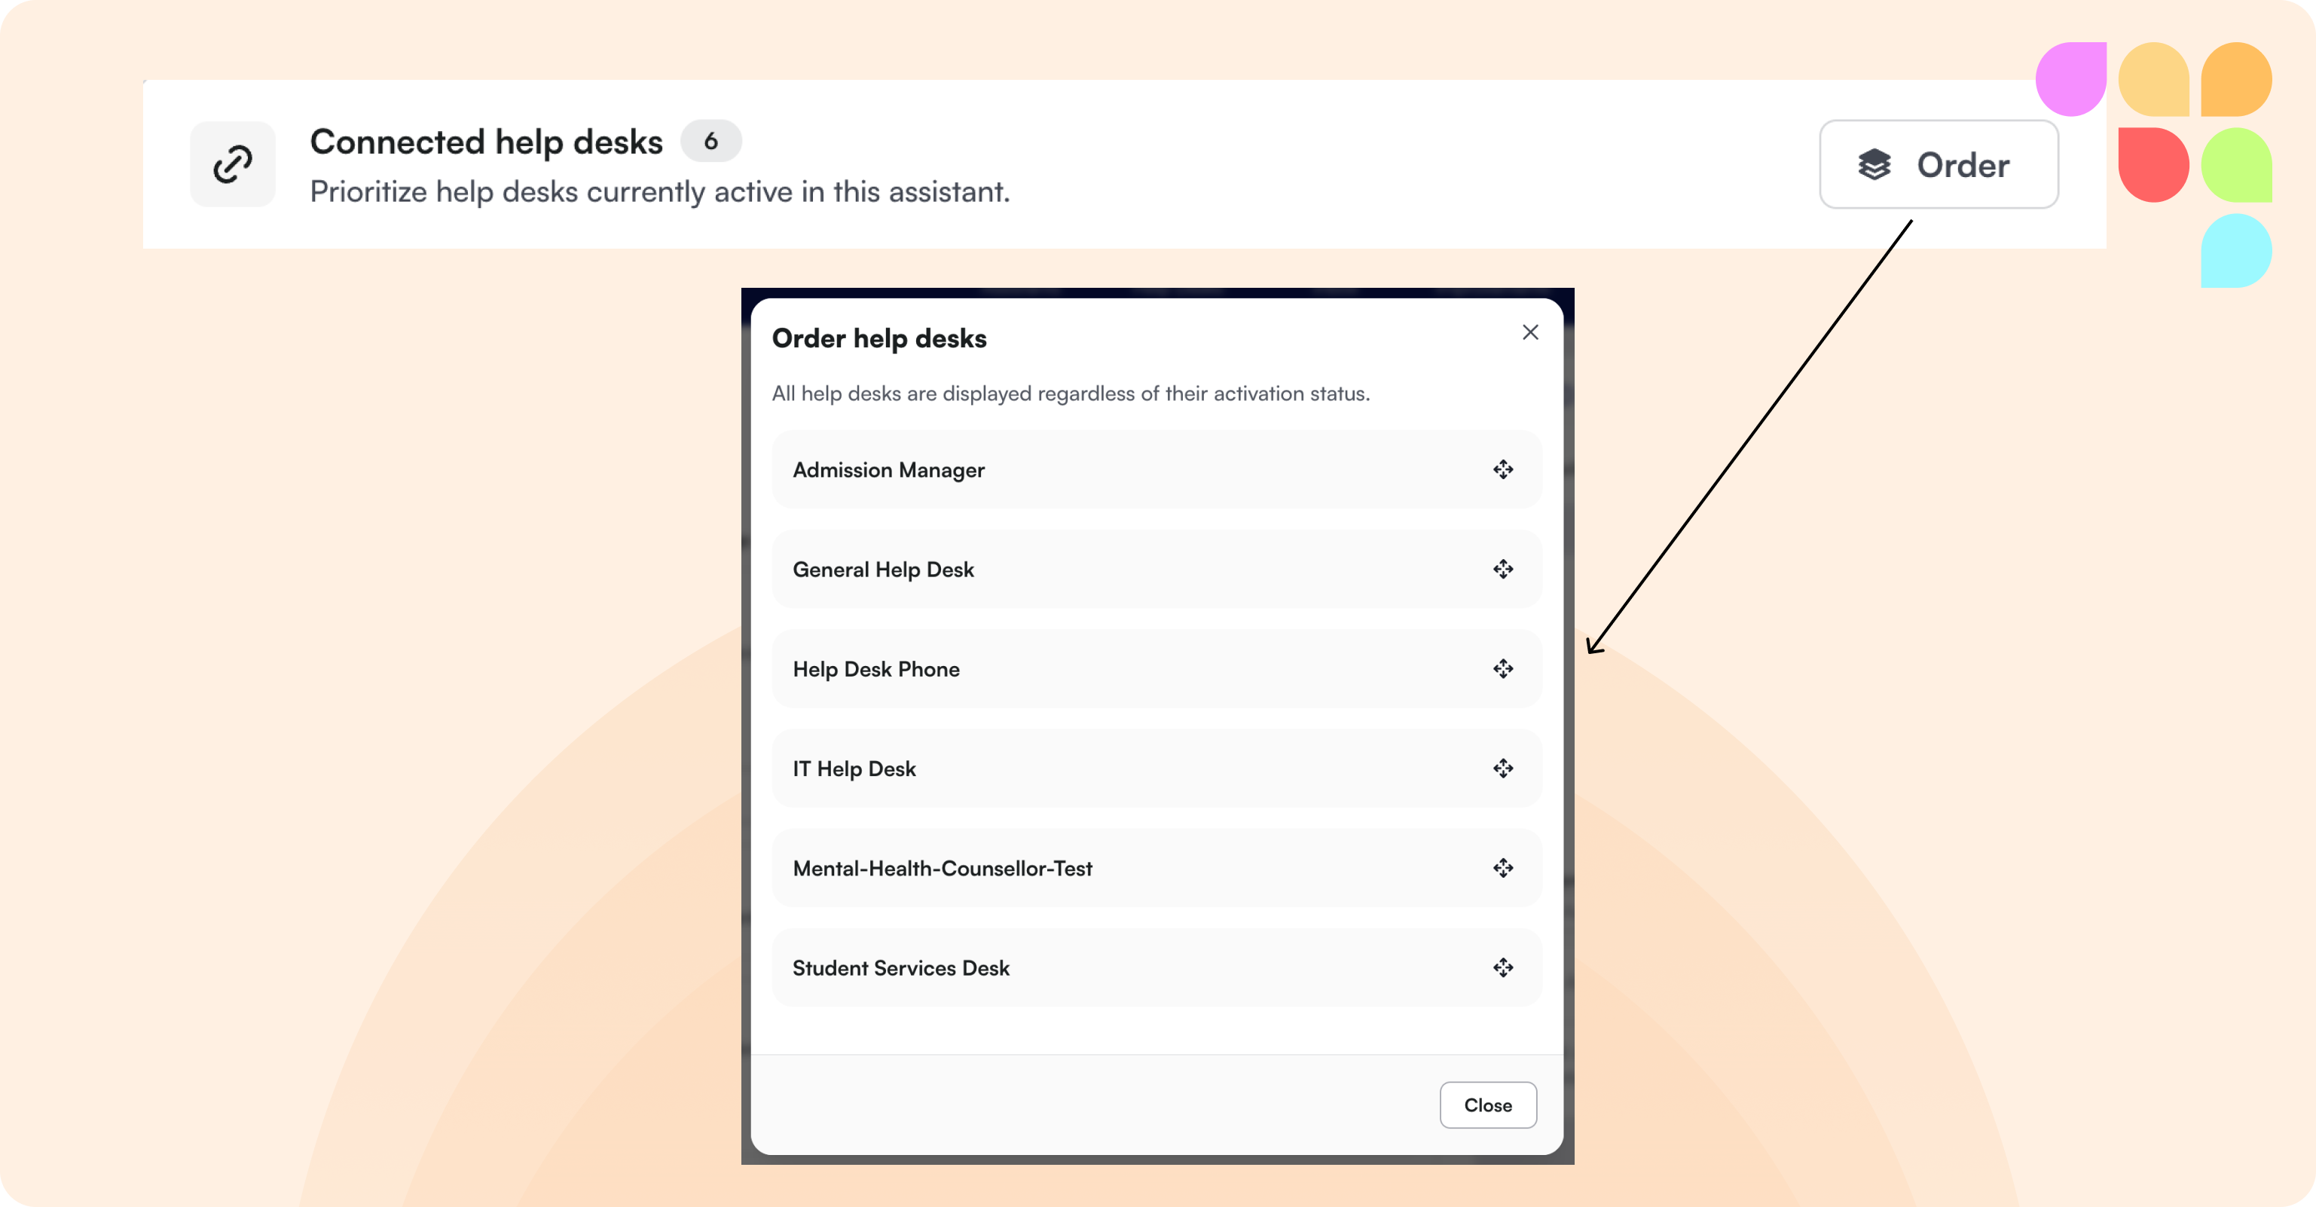Click the General Help Desk move handle
This screenshot has height=1207, width=2316.
(x=1502, y=570)
